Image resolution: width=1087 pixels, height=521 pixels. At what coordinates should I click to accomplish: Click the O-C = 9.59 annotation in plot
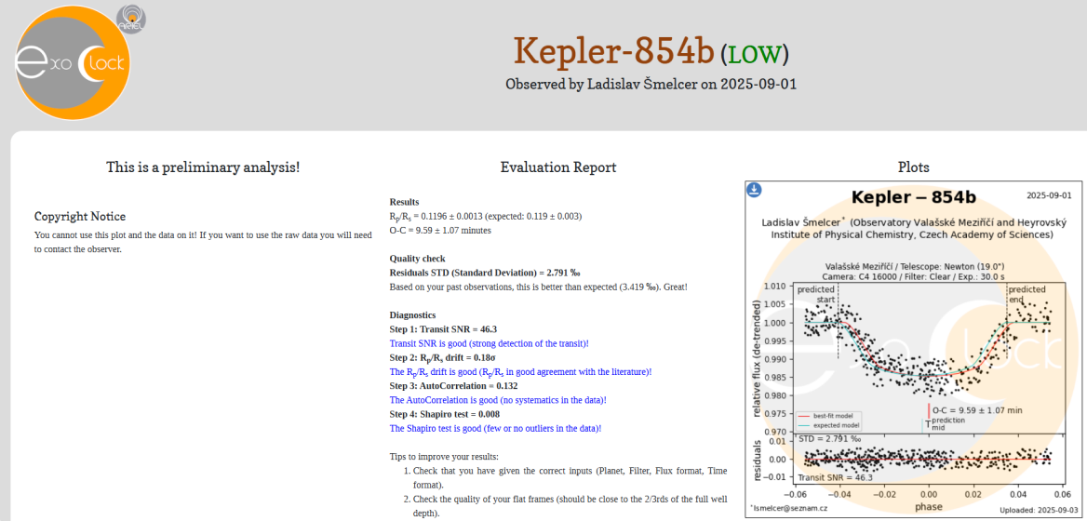(977, 409)
